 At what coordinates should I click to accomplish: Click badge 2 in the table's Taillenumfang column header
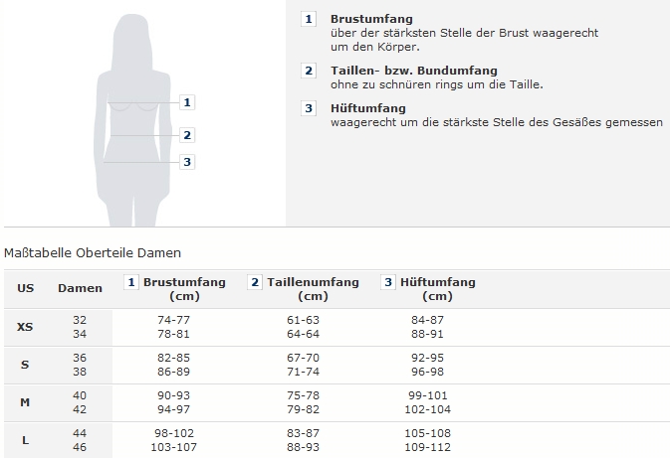(255, 283)
